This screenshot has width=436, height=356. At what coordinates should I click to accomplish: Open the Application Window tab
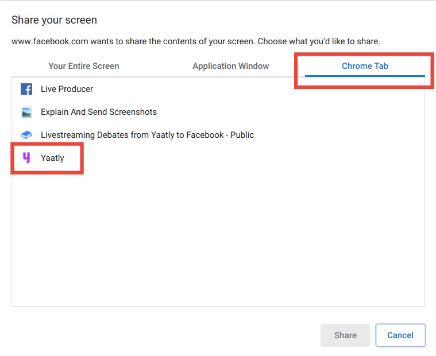point(231,66)
